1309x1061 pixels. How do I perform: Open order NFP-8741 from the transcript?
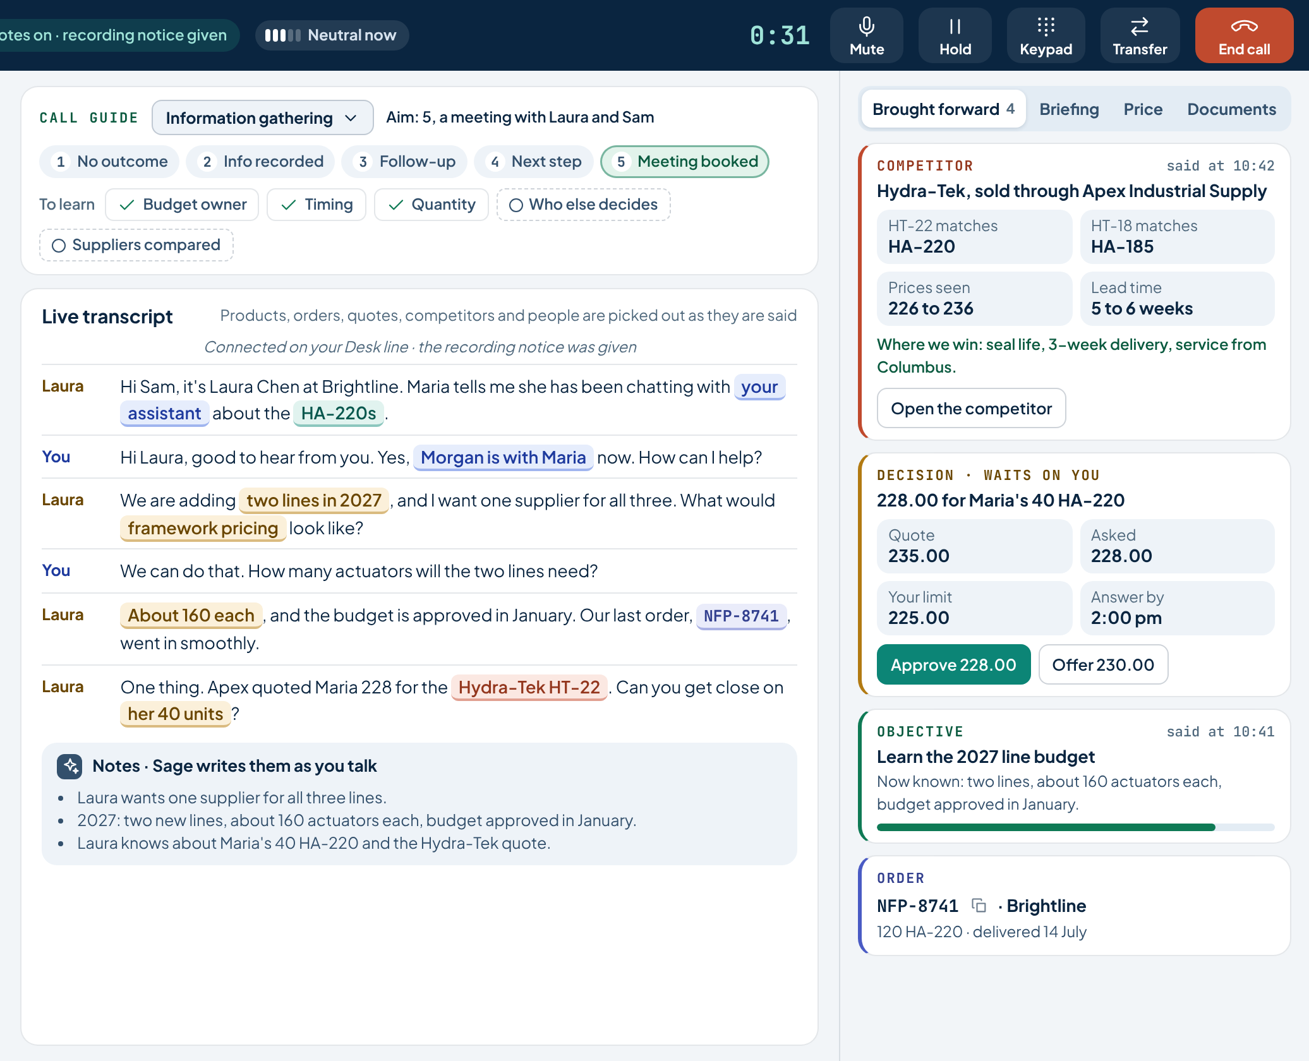[741, 616]
